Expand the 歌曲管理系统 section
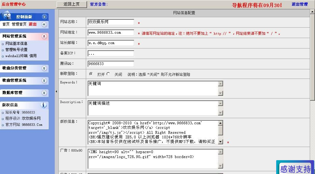The image size is (315, 174). [x=44, y=81]
